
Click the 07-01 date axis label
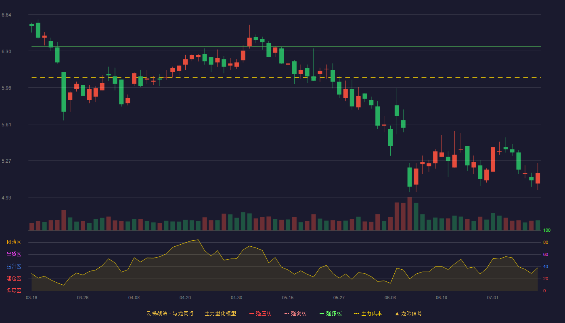(493, 298)
